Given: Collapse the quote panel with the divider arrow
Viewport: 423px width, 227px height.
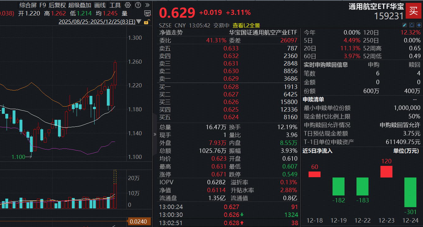Looking at the screenshot, I should (154, 134).
